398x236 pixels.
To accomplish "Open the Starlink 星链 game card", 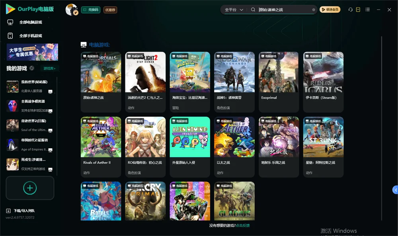I will pos(323,147).
